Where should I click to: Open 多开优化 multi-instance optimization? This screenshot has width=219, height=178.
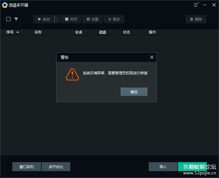coord(56,167)
